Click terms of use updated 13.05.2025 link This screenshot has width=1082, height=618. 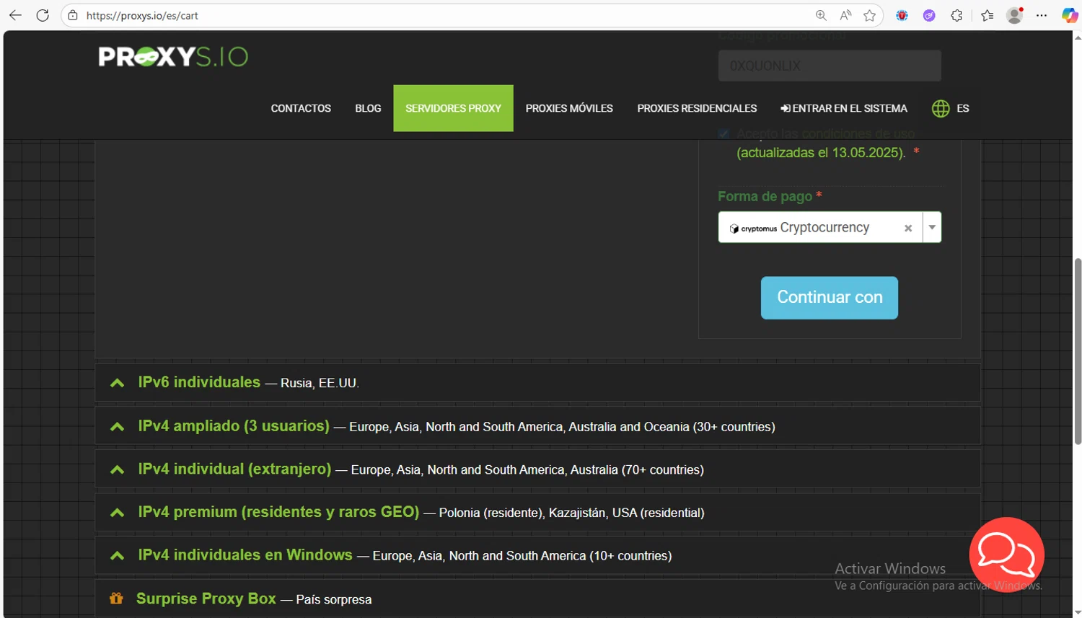(x=820, y=152)
